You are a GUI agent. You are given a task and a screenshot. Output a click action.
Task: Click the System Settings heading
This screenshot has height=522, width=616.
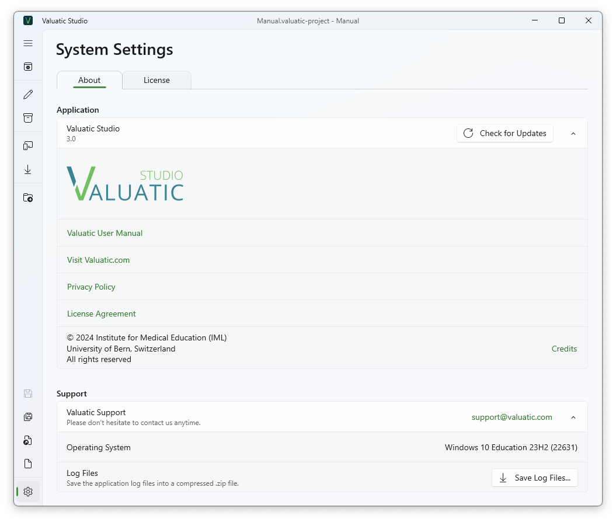114,50
